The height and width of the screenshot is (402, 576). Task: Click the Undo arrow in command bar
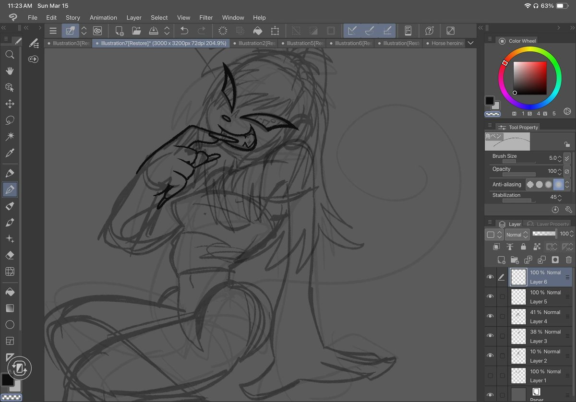tap(184, 31)
